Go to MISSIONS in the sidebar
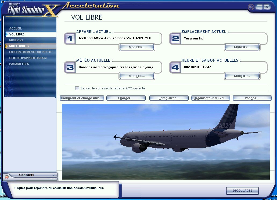 tap(16, 40)
